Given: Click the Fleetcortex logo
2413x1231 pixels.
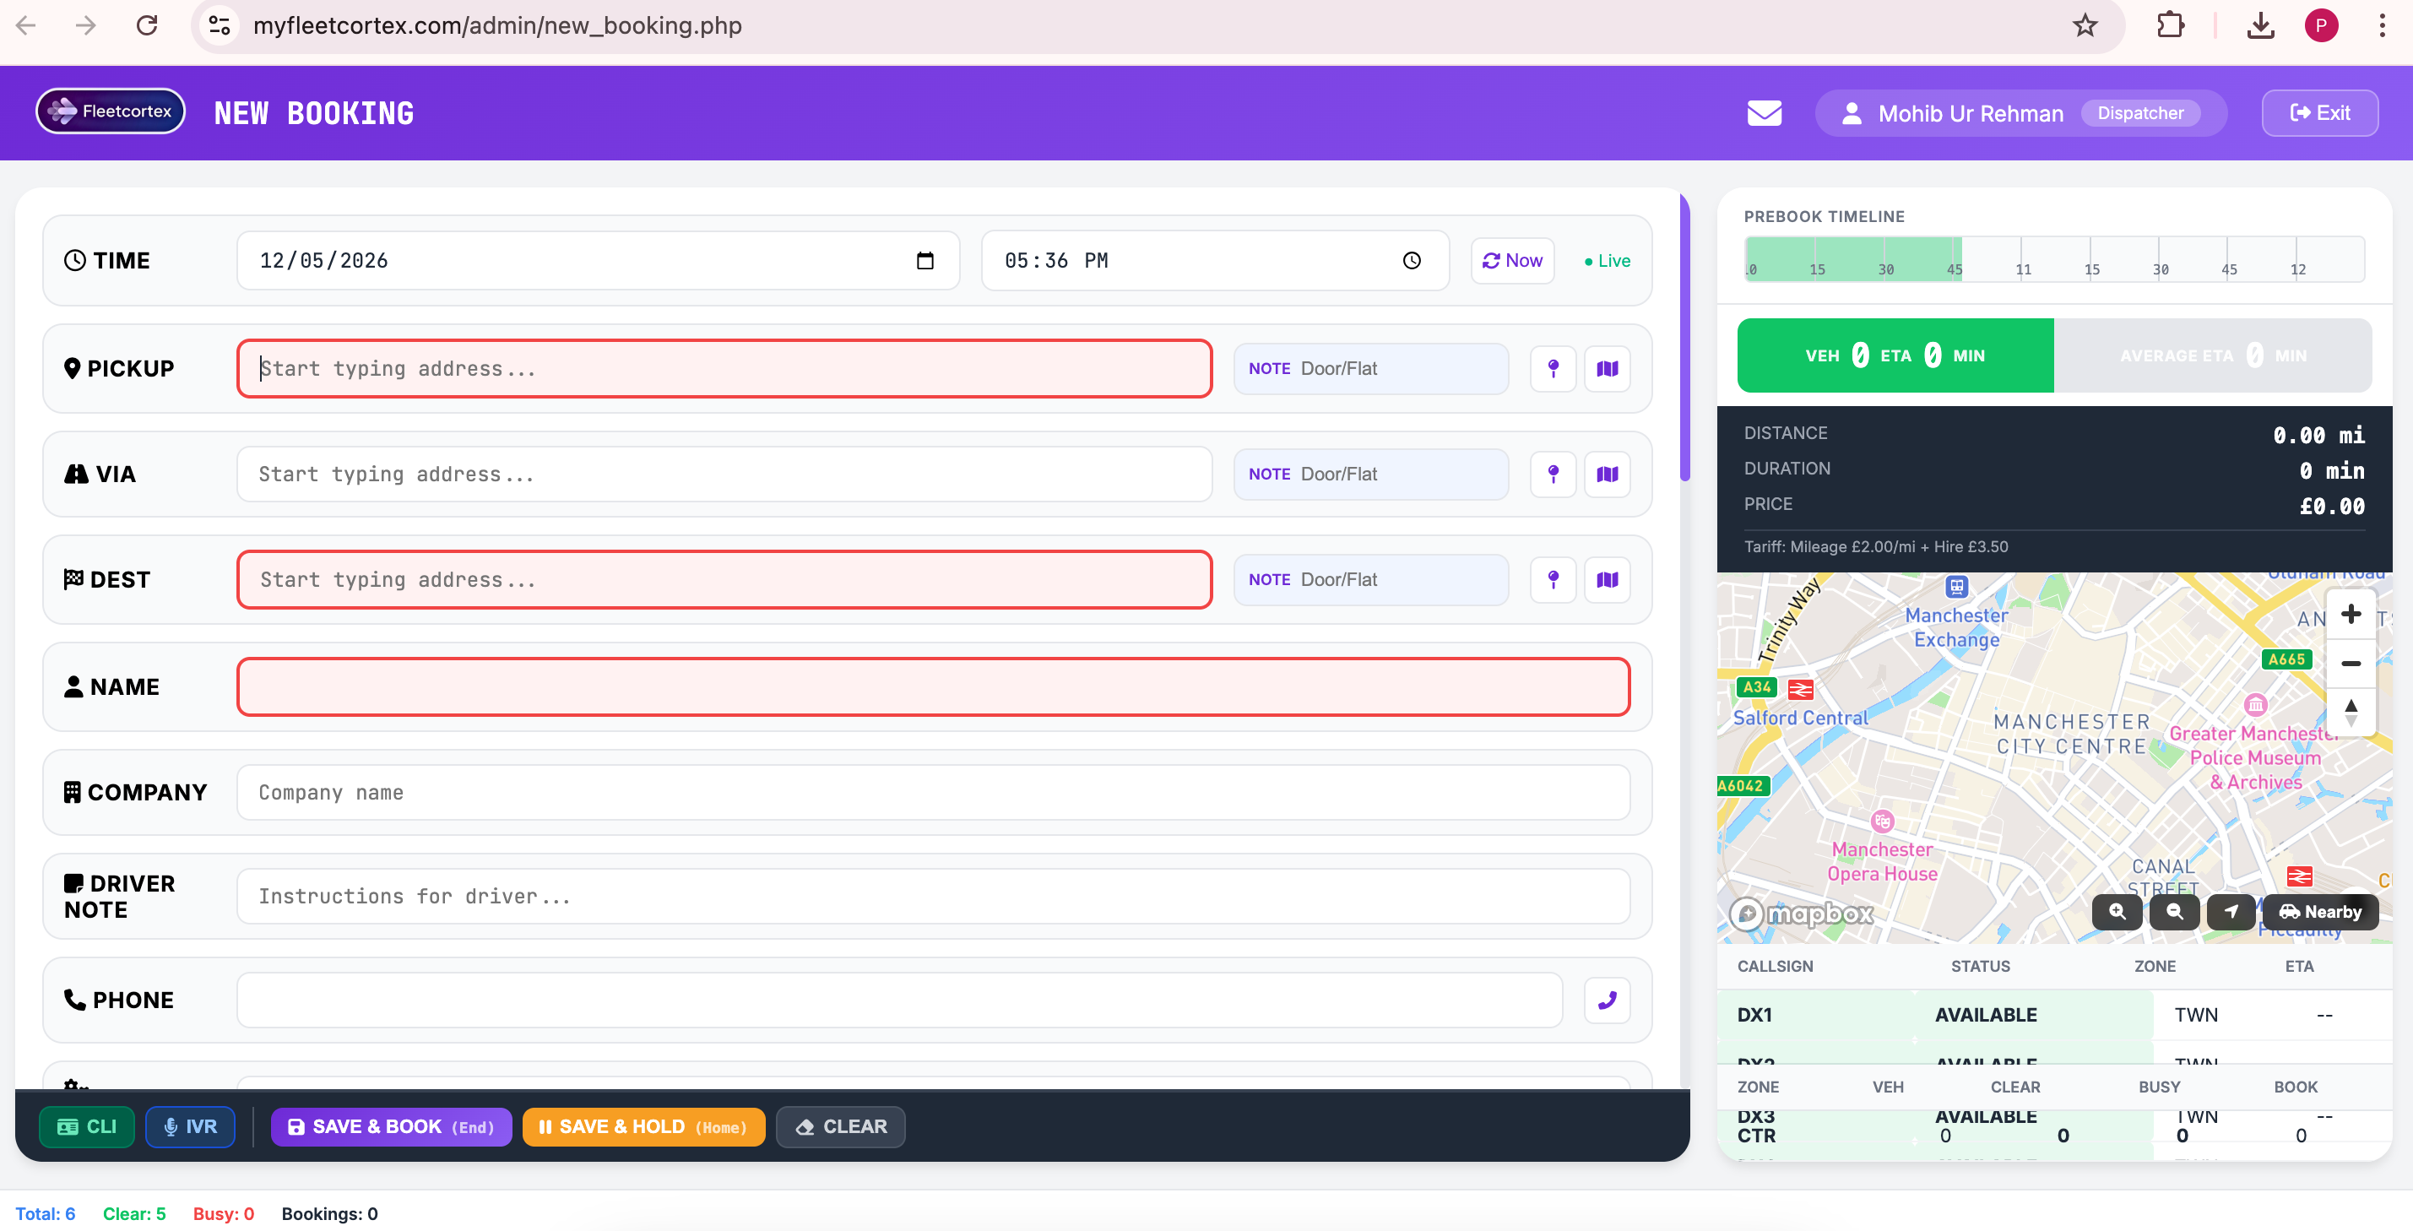Looking at the screenshot, I should (x=111, y=111).
